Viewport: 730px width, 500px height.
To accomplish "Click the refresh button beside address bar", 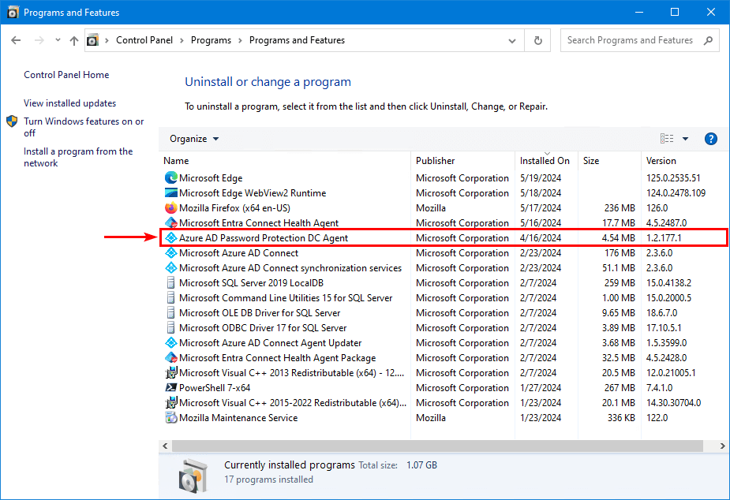I will click(x=538, y=40).
